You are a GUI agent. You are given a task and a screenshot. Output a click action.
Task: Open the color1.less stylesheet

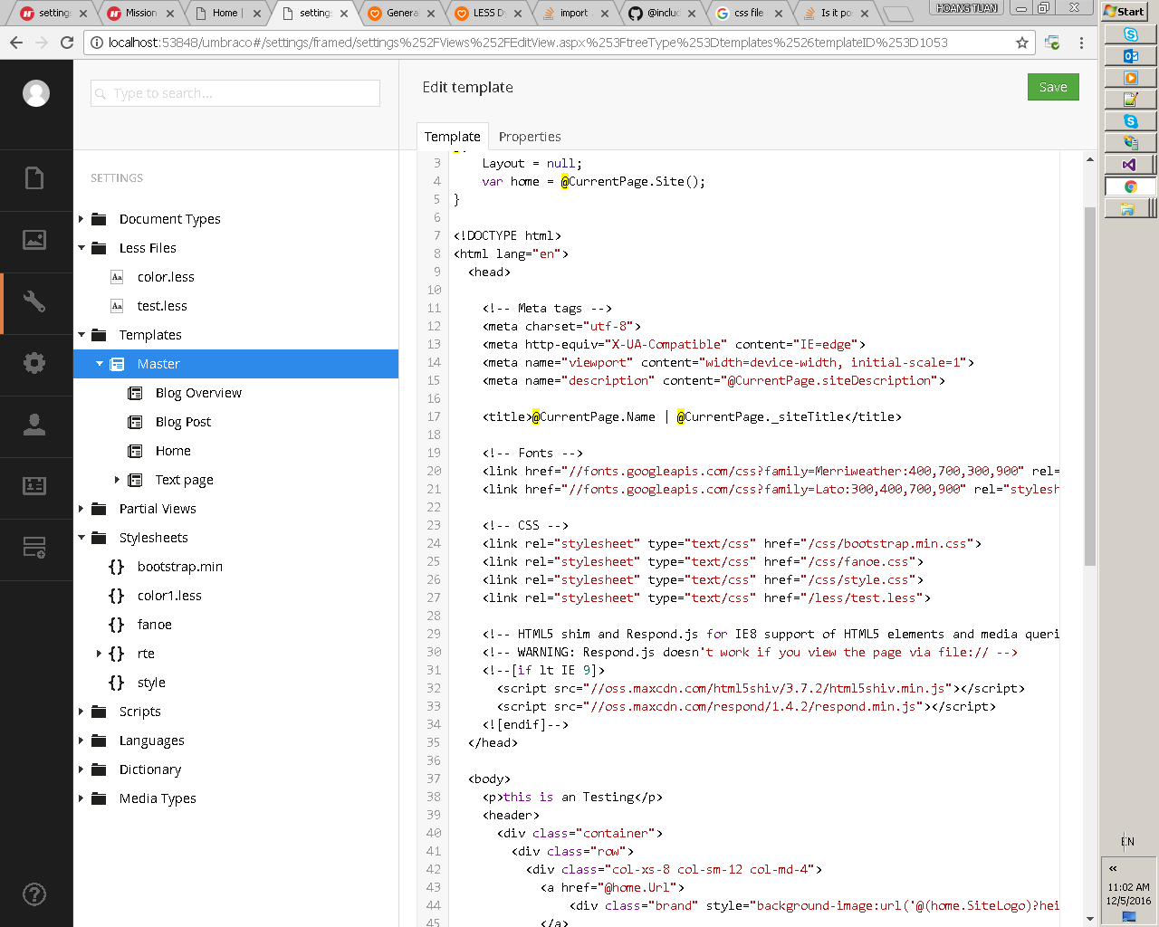[169, 596]
